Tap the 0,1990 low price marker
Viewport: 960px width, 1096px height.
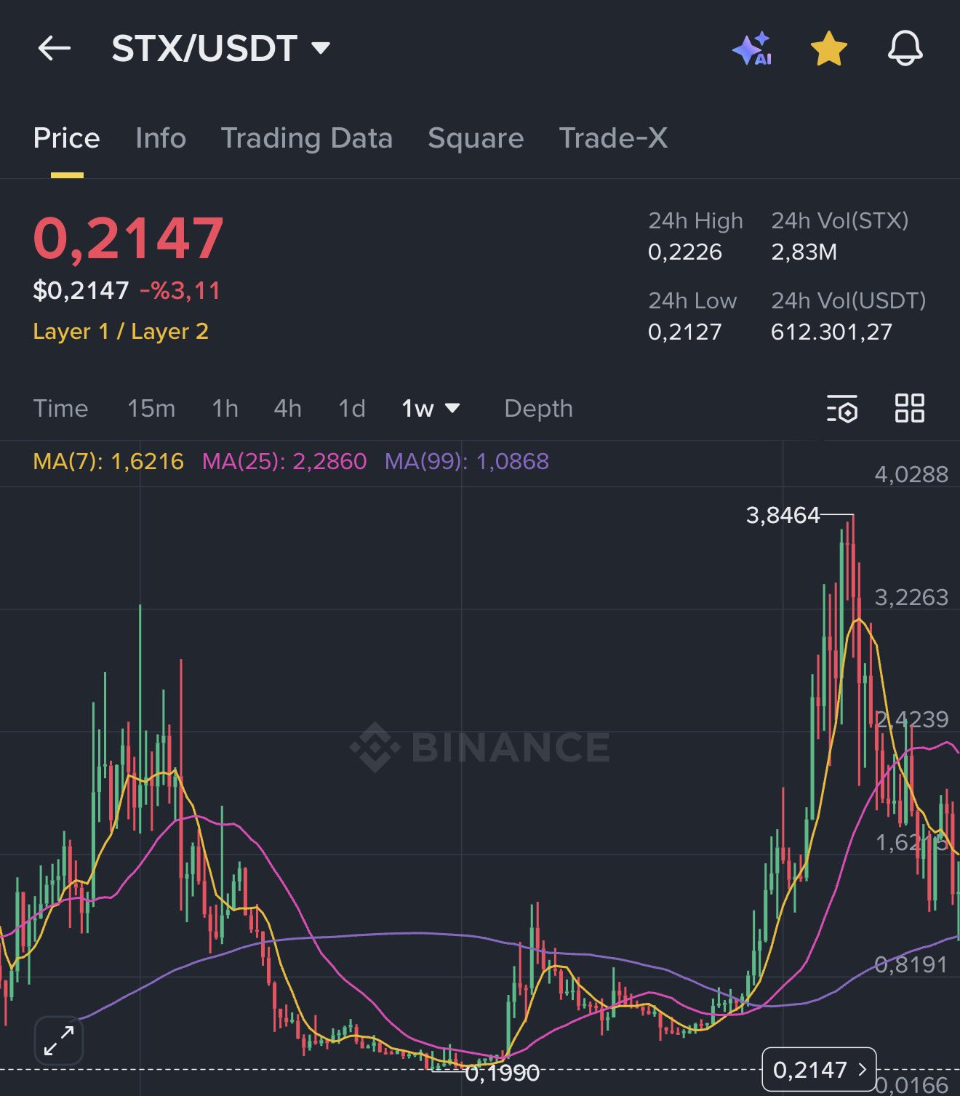coord(502,1073)
